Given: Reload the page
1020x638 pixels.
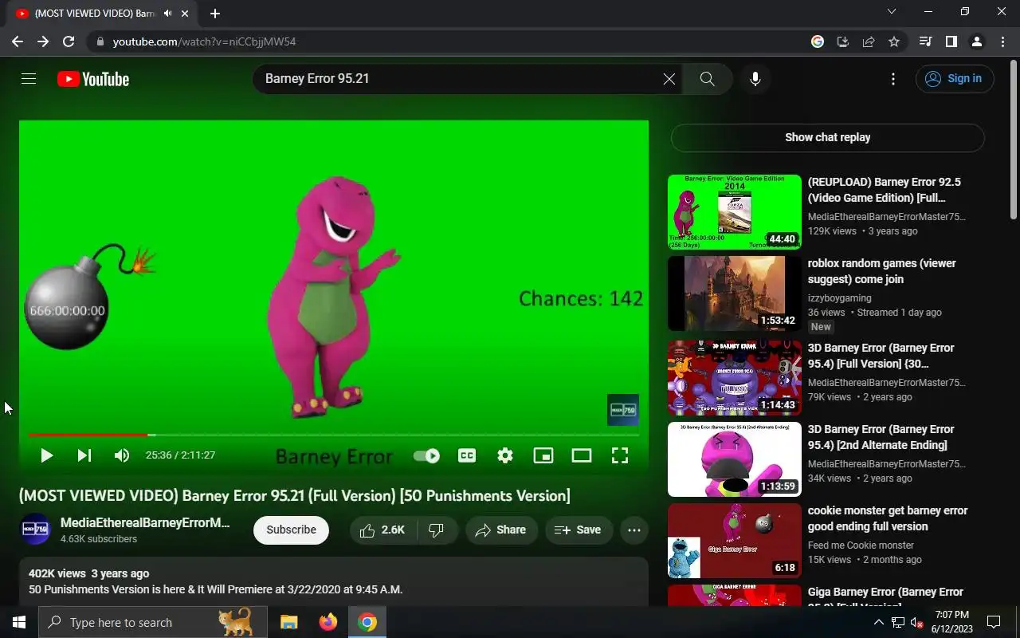Looking at the screenshot, I should pyautogui.click(x=69, y=41).
